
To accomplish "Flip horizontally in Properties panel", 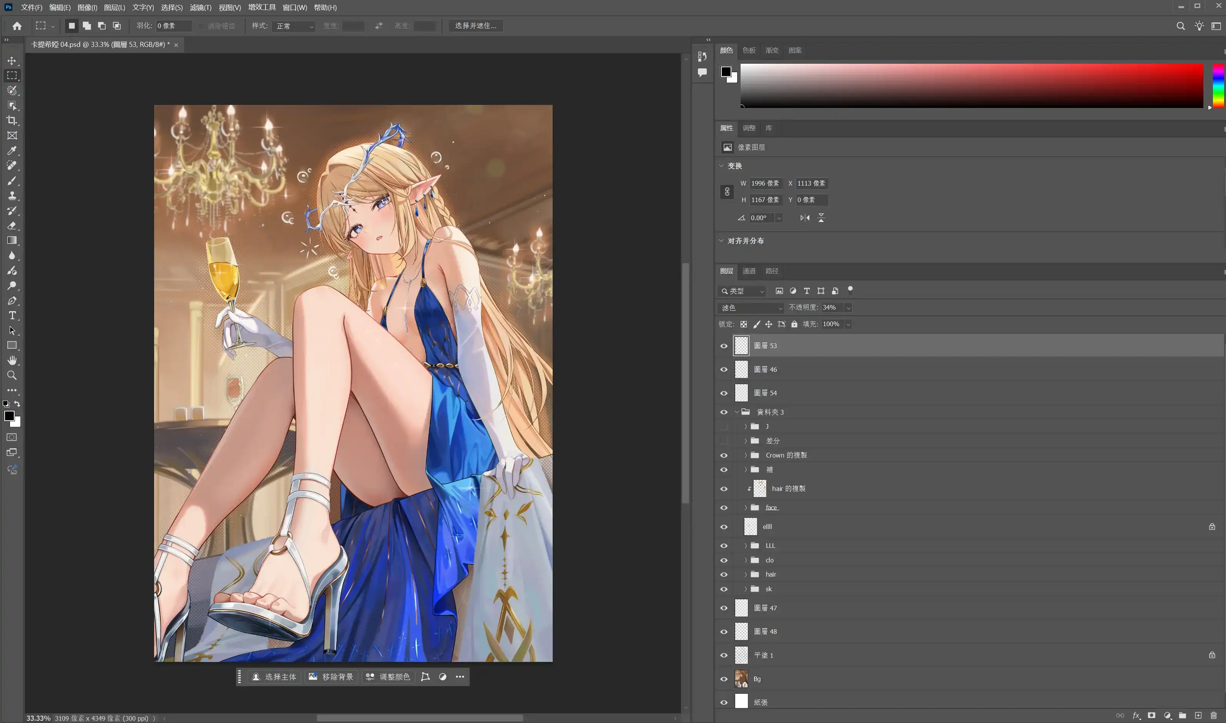I will click(x=804, y=218).
